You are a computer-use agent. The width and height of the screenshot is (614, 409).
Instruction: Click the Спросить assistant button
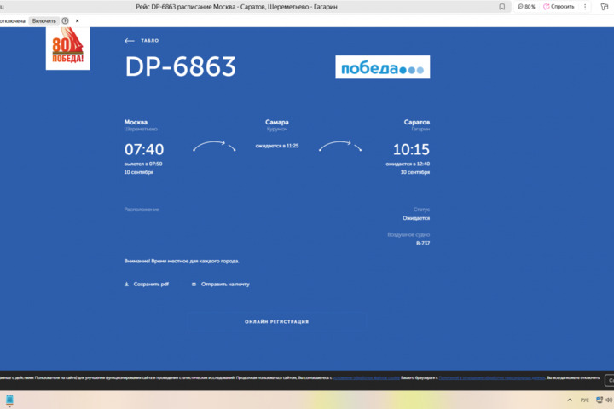coord(559,7)
